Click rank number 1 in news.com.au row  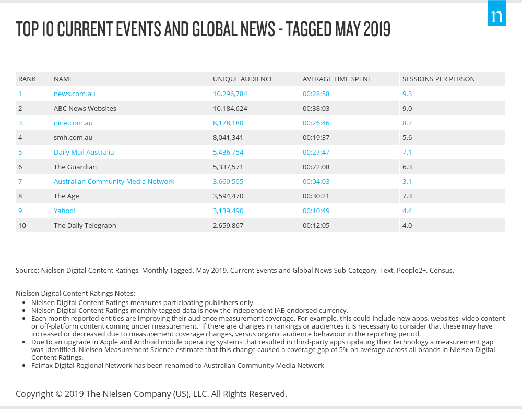tap(20, 94)
